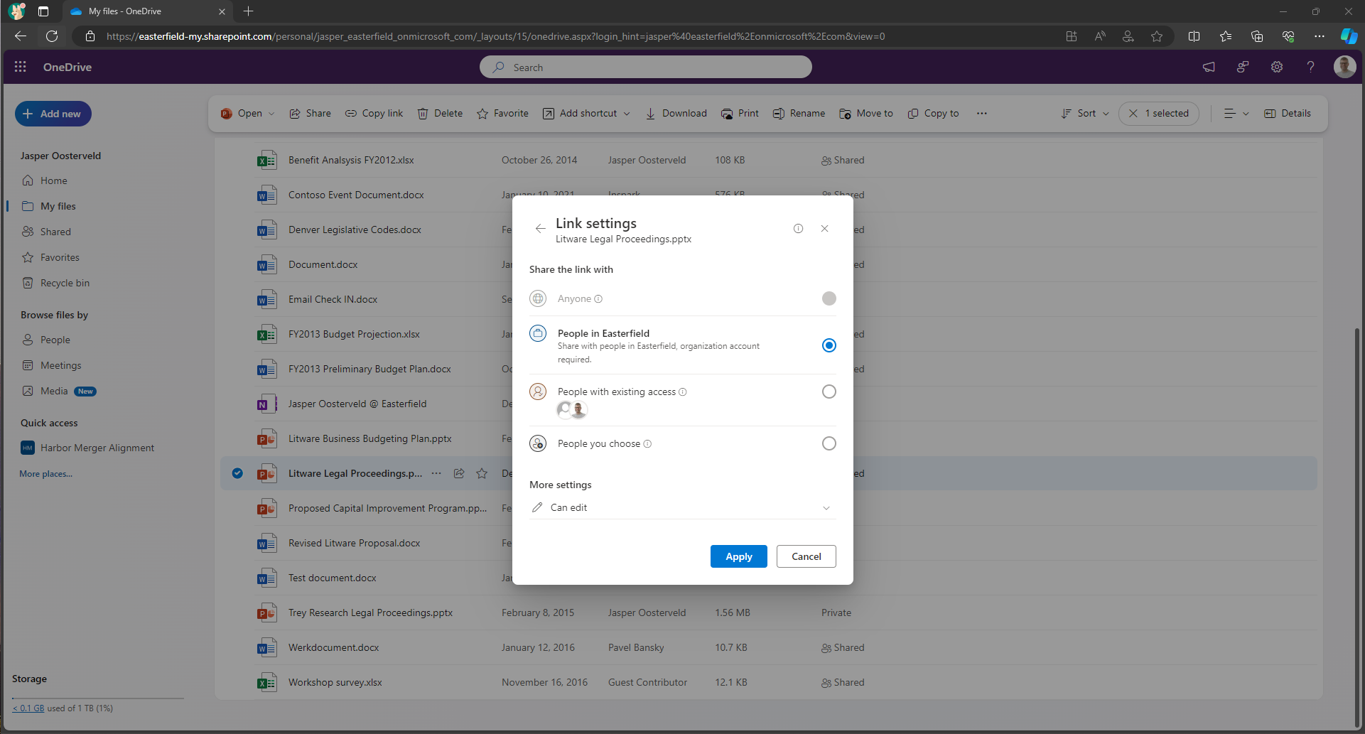1365x734 pixels.
Task: Open the Details pane
Action: tap(1288, 113)
